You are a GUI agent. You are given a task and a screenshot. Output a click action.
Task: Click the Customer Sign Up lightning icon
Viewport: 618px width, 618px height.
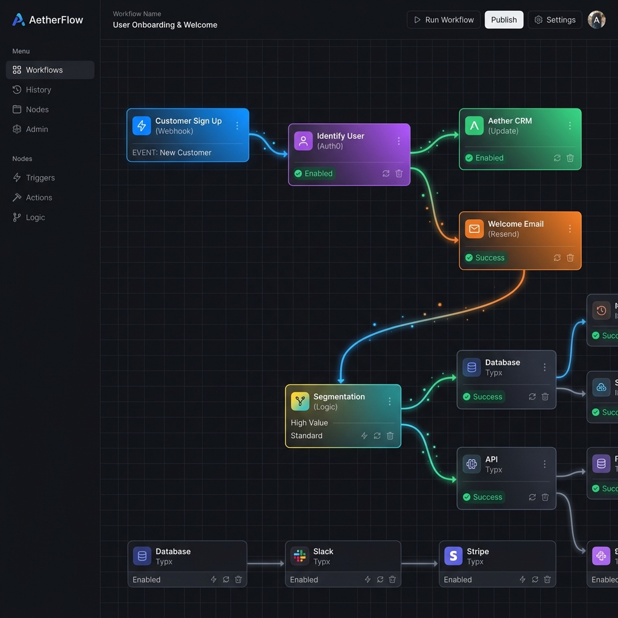click(141, 126)
